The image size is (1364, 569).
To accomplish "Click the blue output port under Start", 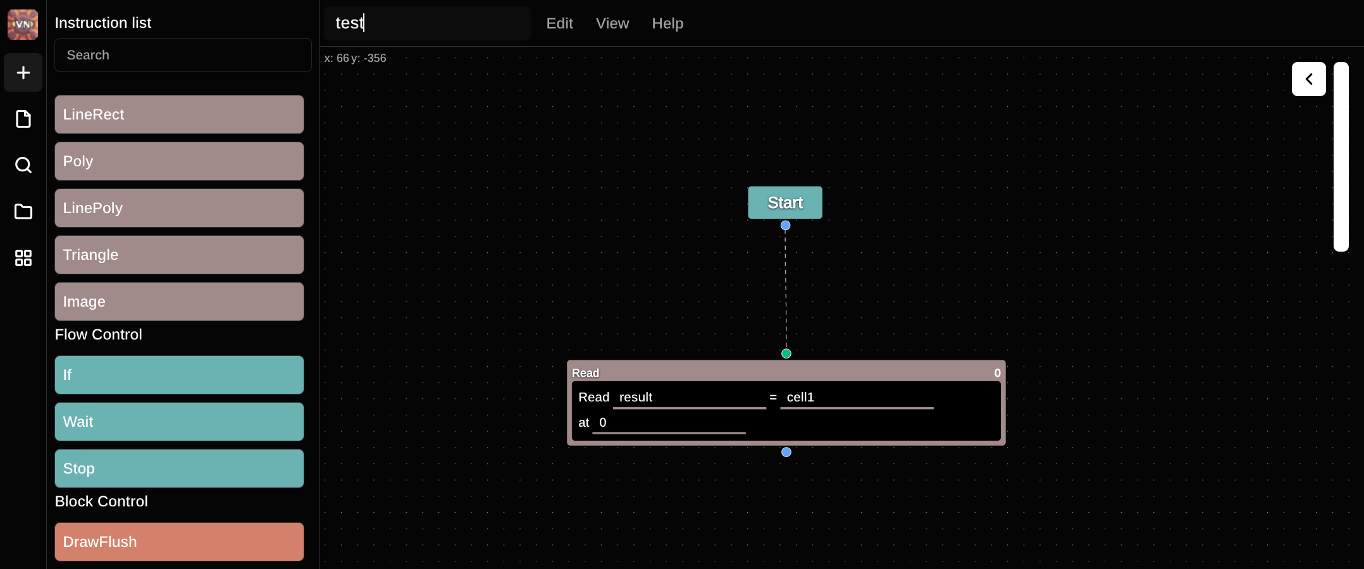I will click(x=785, y=225).
